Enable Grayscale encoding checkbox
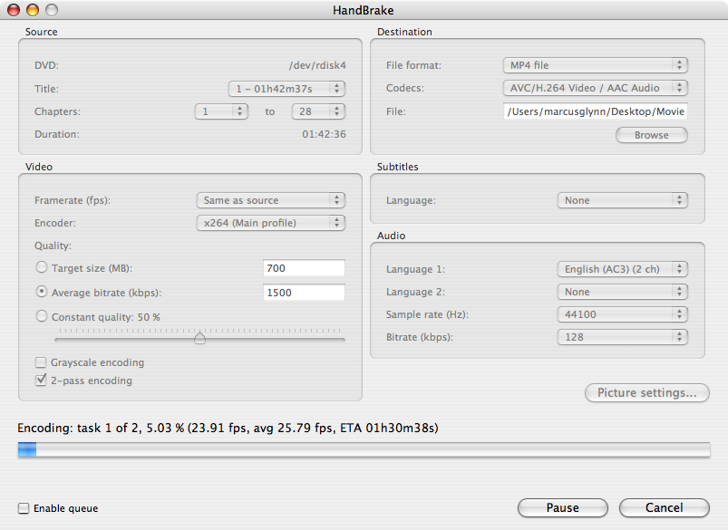Viewport: 728px width, 530px height. [x=42, y=362]
